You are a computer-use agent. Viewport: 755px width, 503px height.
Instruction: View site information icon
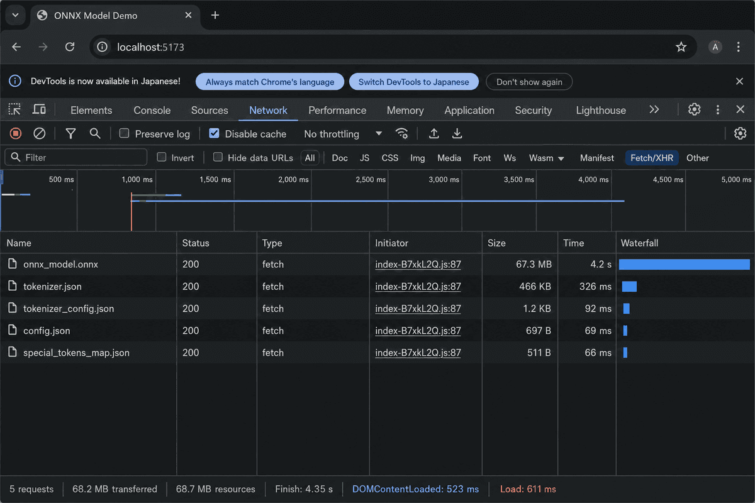(x=103, y=47)
